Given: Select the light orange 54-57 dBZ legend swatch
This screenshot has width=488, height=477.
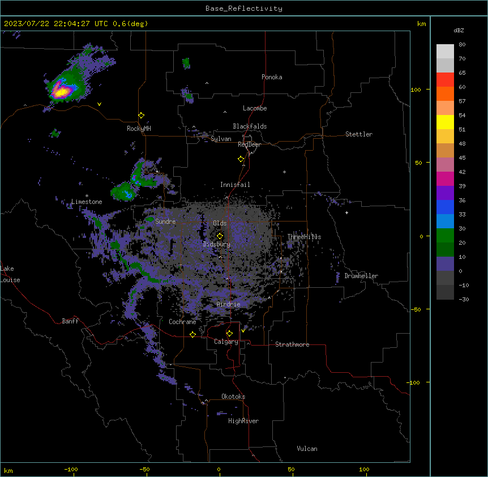Looking at the screenshot, I should (x=445, y=108).
